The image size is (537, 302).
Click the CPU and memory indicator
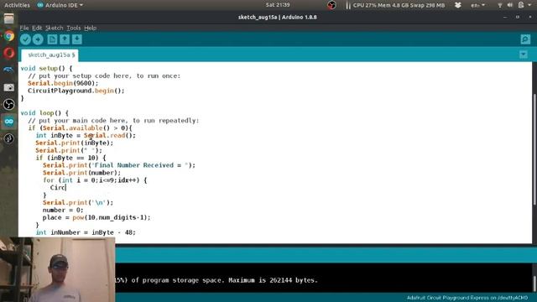395,5
